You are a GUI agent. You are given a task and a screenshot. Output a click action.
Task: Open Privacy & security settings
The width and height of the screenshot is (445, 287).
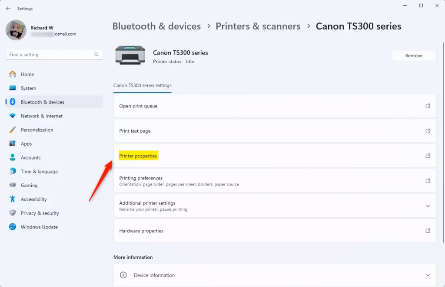[x=54, y=213]
